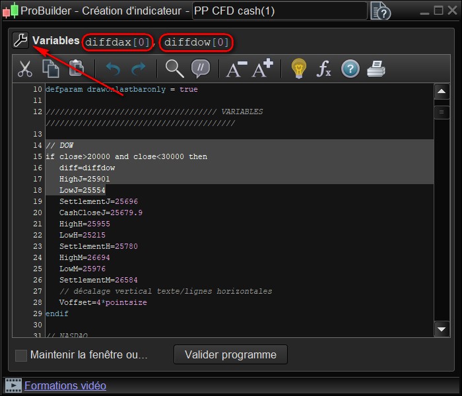Screen dimensions: 462x396
Task: Increase font size with A plus
Action: tap(263, 68)
